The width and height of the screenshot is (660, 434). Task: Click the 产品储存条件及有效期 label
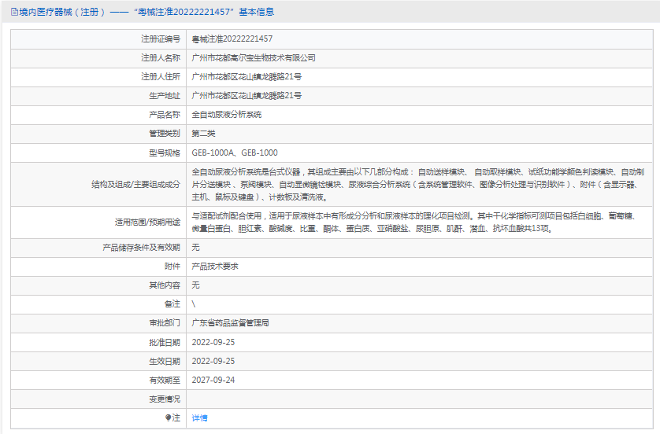(x=141, y=247)
